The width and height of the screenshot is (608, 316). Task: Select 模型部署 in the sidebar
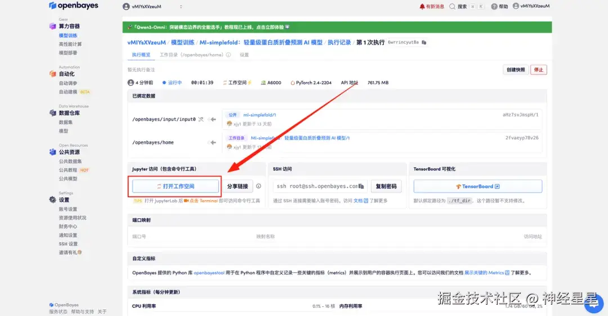[x=68, y=53]
